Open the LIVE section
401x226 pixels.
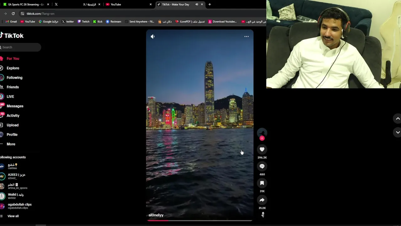click(10, 97)
